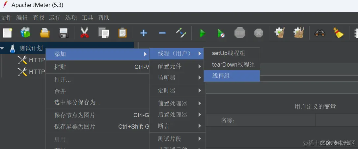The width and height of the screenshot is (358, 149).
Task: Expand the 监听器 submenu
Action: [x=177, y=78]
